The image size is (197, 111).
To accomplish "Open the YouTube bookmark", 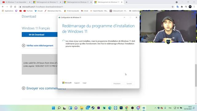I will (x=28, y=11).
